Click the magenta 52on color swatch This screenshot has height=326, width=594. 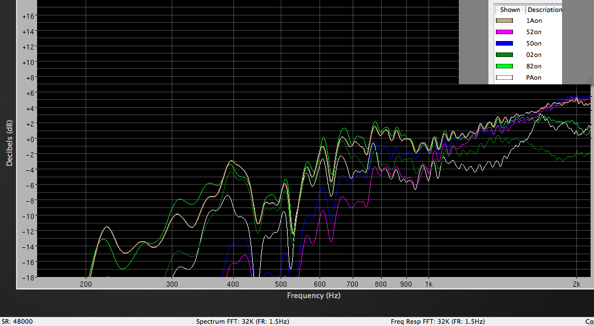pyautogui.click(x=504, y=32)
